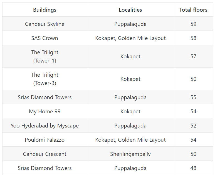This screenshot has height=175, width=215.
Task: Click the Candeur Crescent building cell
Action: click(x=45, y=154)
